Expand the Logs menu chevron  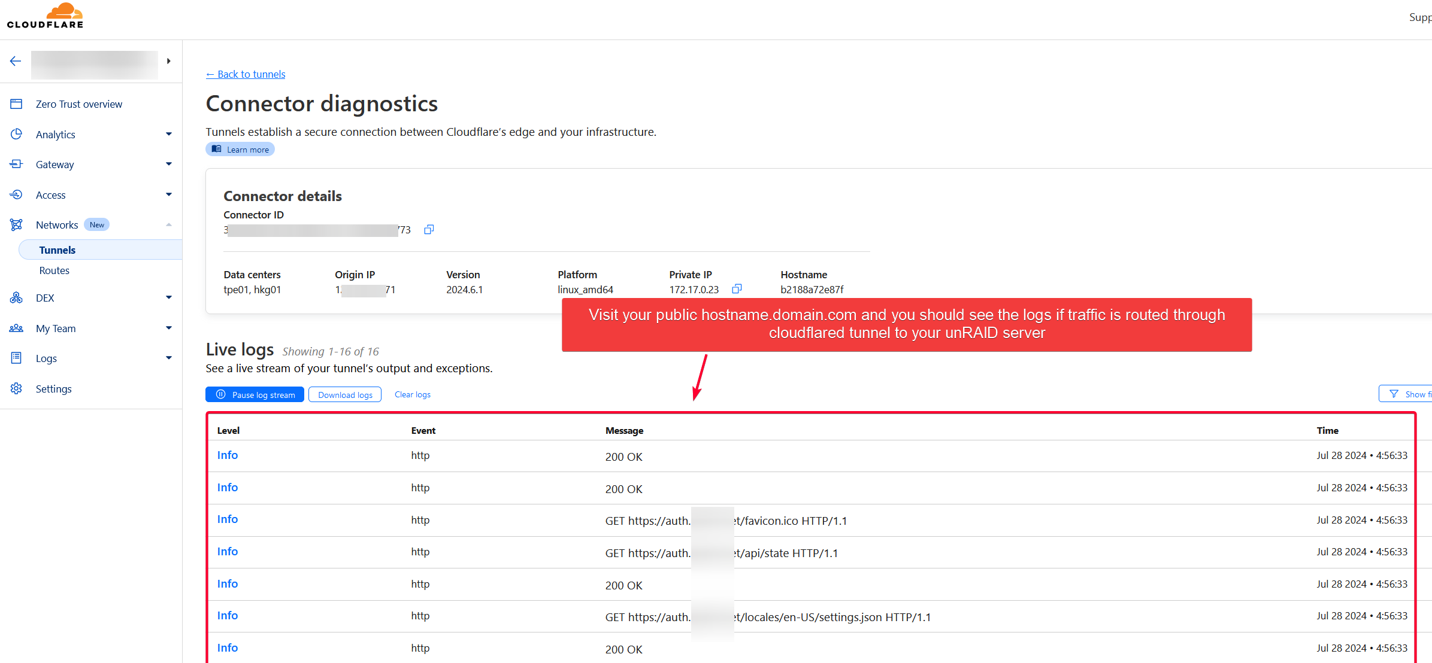click(169, 358)
